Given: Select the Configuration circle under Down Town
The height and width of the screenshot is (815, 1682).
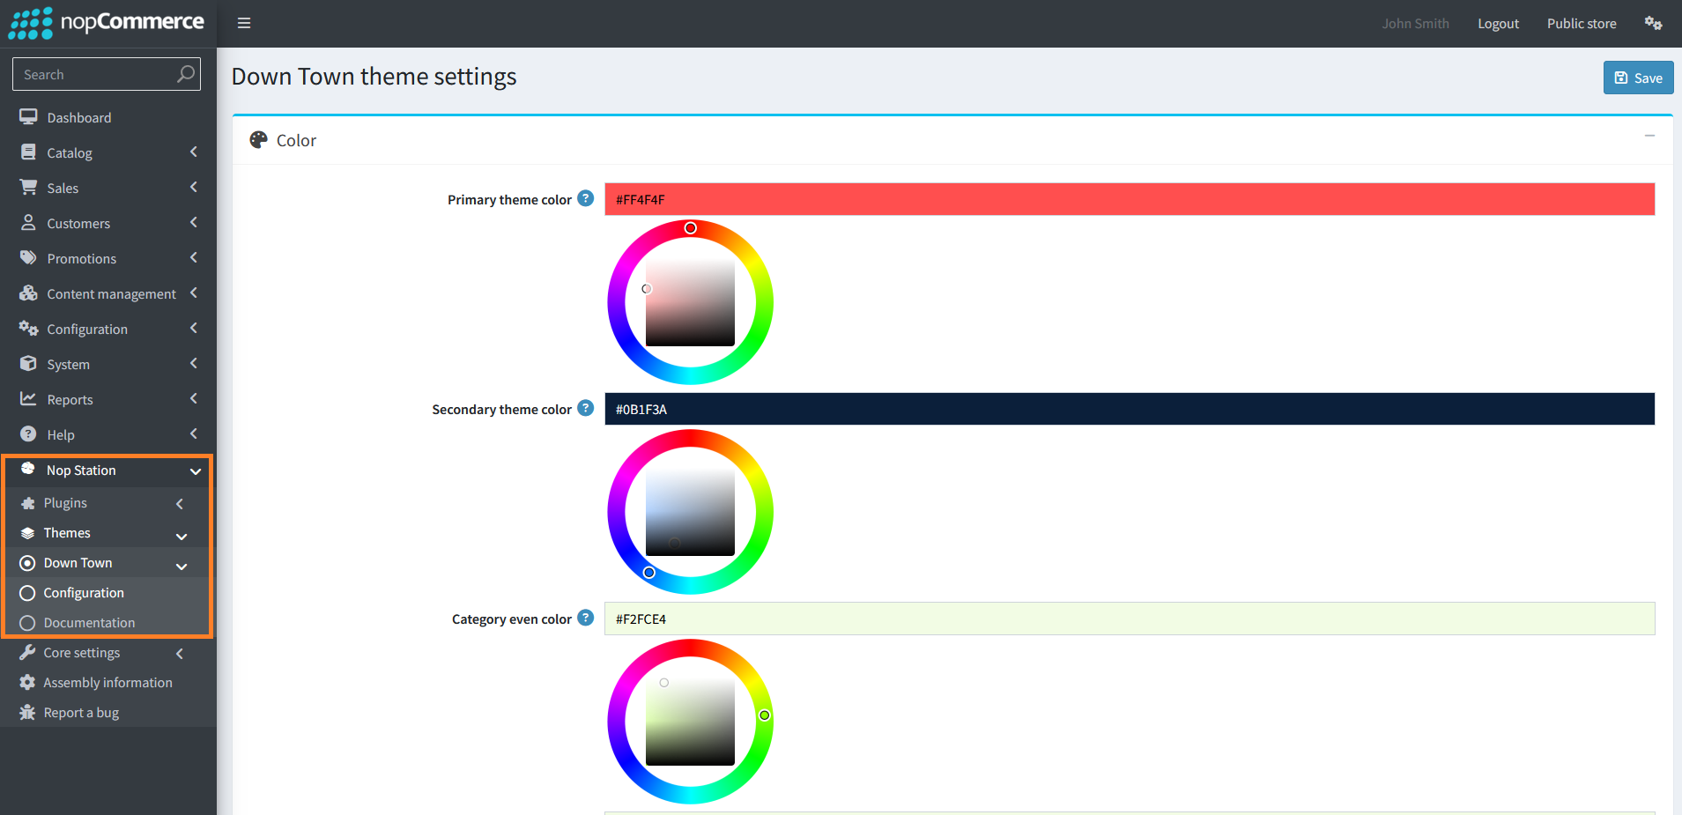Looking at the screenshot, I should click(27, 593).
